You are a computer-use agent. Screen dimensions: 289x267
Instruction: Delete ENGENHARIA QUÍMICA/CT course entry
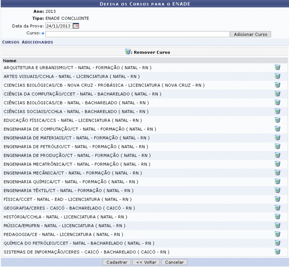point(278,182)
